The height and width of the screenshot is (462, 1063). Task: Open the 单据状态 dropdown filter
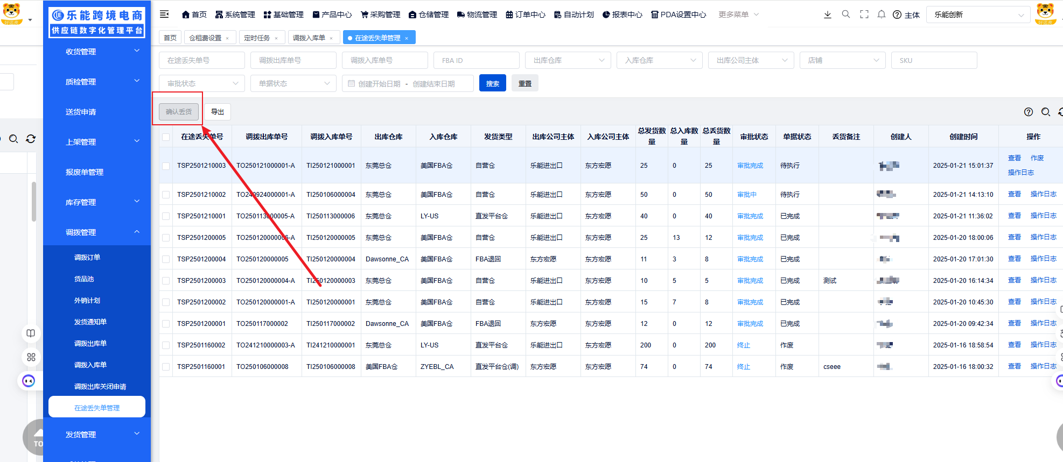click(293, 83)
